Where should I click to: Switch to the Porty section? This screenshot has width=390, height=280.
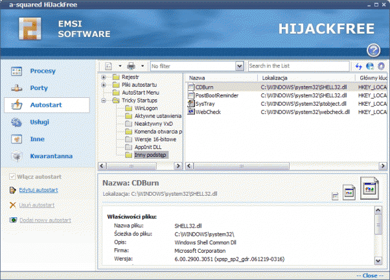pyautogui.click(x=39, y=88)
